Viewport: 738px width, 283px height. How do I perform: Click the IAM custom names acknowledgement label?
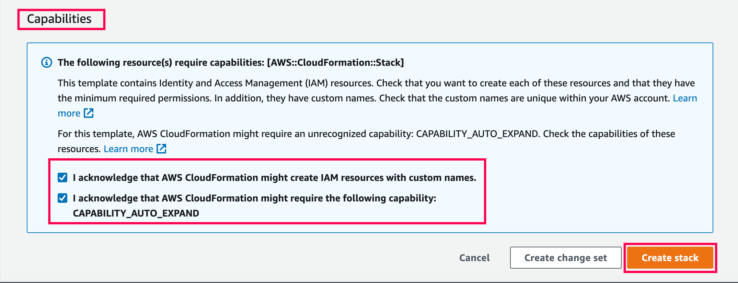pyautogui.click(x=274, y=177)
